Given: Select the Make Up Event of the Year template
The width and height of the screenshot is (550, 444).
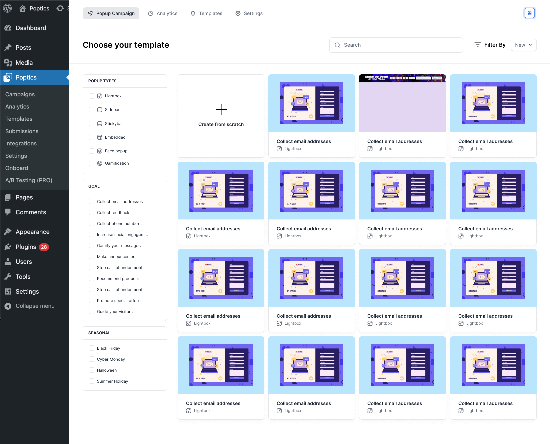Looking at the screenshot, I should tap(402, 116).
